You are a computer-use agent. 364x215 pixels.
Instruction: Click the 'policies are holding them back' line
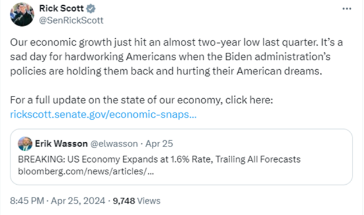[166, 71]
